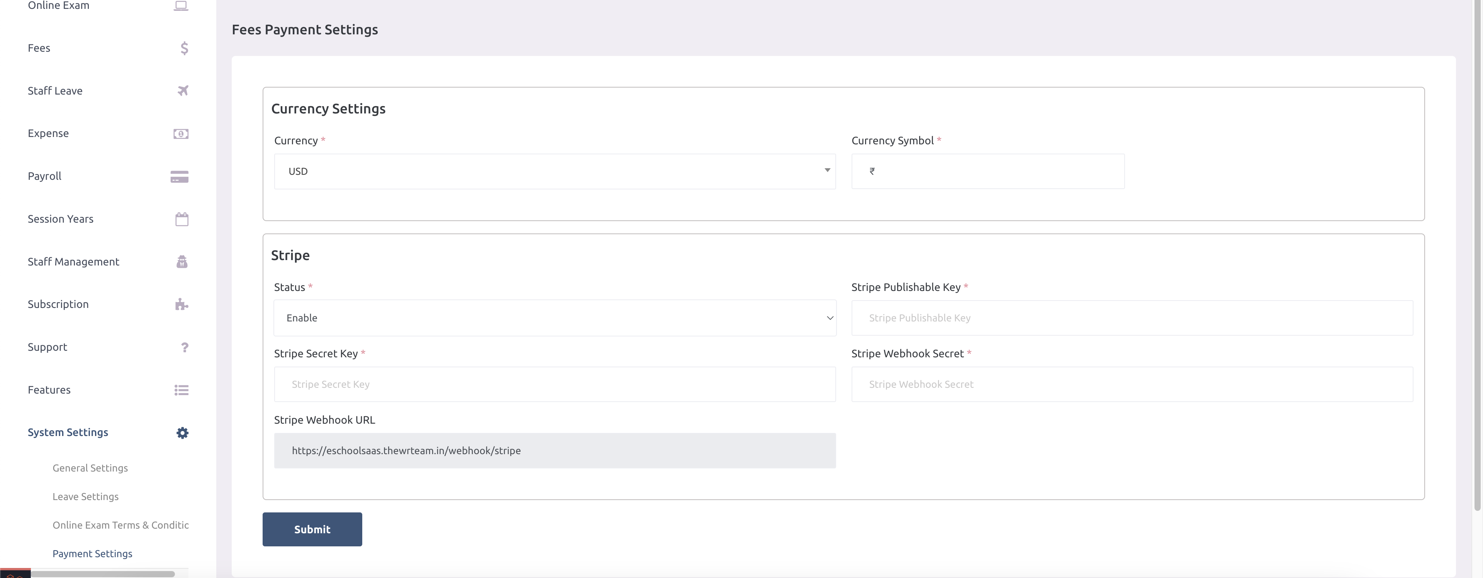Image resolution: width=1483 pixels, height=578 pixels.
Task: Open General Settings submenu item
Action: coord(90,468)
